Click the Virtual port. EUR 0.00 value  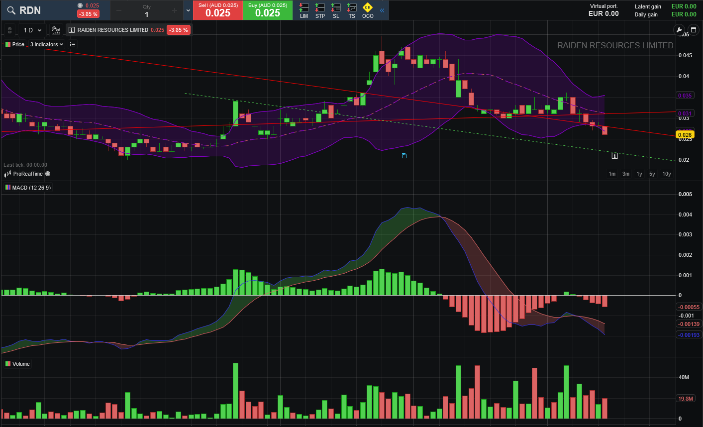[x=603, y=14]
